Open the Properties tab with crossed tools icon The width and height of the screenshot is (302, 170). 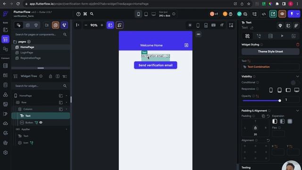coord(247,36)
